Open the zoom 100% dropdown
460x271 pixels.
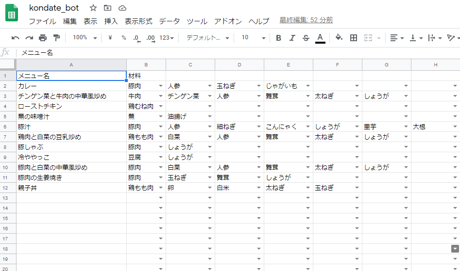(x=85, y=38)
